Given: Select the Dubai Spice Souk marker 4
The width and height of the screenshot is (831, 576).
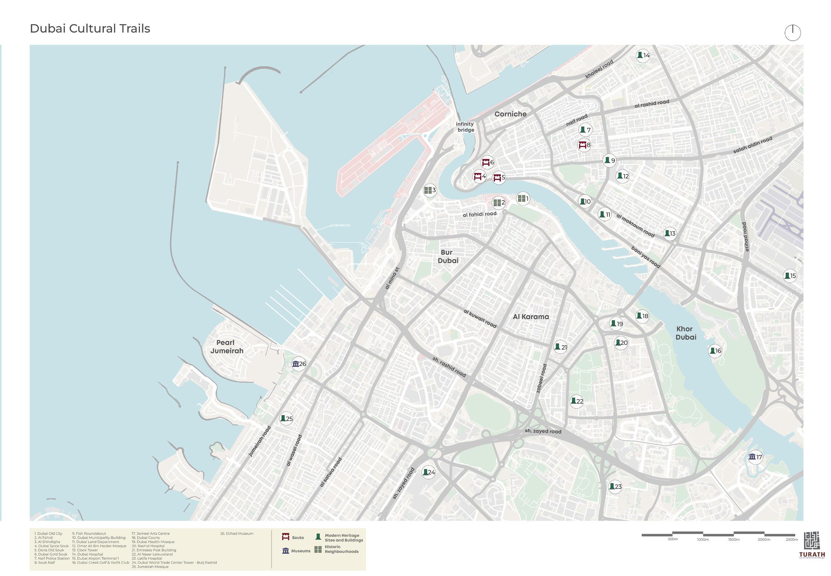Looking at the screenshot, I should (x=479, y=176).
